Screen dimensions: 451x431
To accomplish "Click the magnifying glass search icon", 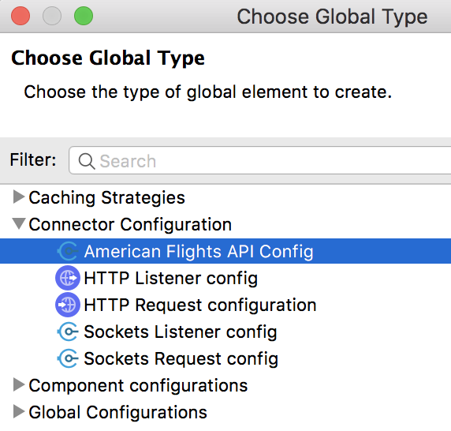I will coord(86,161).
